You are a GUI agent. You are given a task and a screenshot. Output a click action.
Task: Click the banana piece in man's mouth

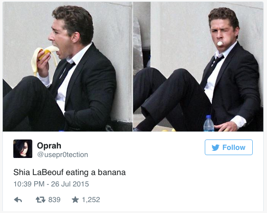tap(220, 44)
